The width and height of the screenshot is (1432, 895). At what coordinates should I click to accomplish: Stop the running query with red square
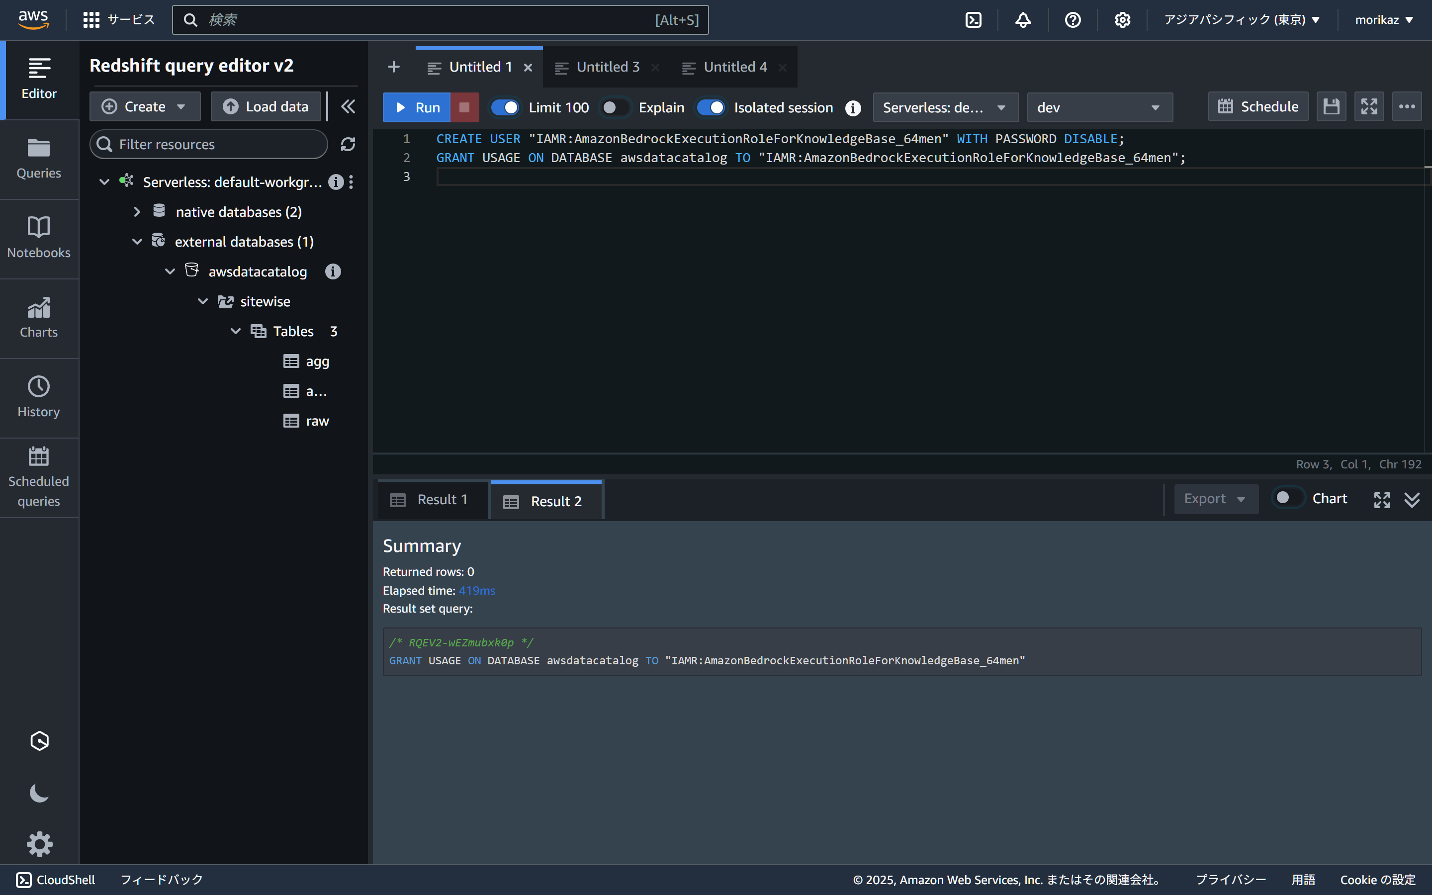464,107
